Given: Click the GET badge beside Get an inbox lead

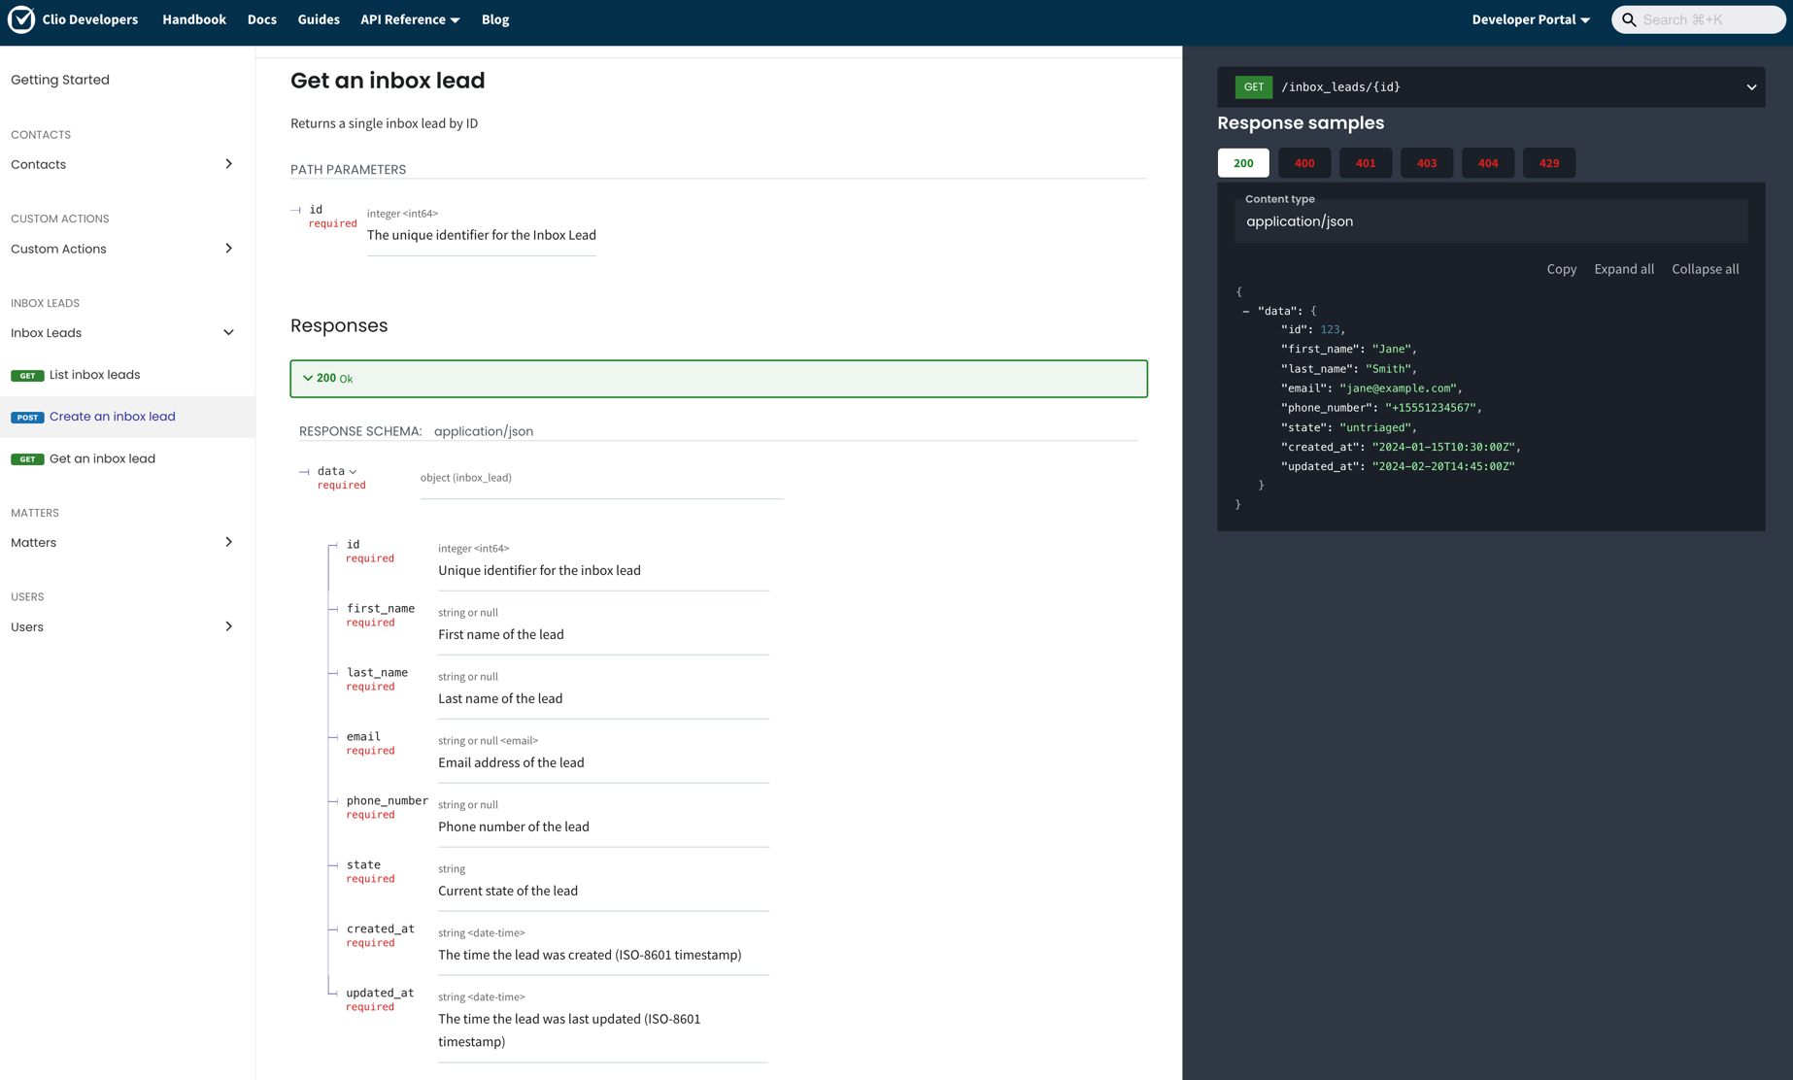Looking at the screenshot, I should click(x=27, y=459).
